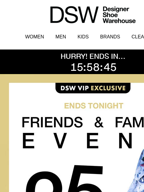The image size is (144, 192).
Task: Click the 15:58:45 countdown timer
Action: point(93,67)
